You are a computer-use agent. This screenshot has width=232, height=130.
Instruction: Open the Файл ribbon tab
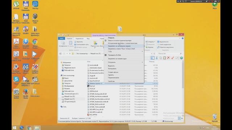(62, 39)
